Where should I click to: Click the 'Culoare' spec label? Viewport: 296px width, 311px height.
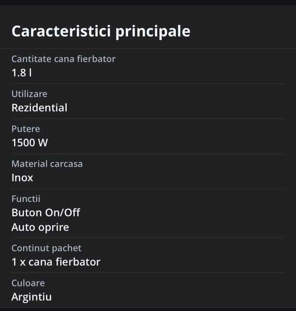[28, 283]
